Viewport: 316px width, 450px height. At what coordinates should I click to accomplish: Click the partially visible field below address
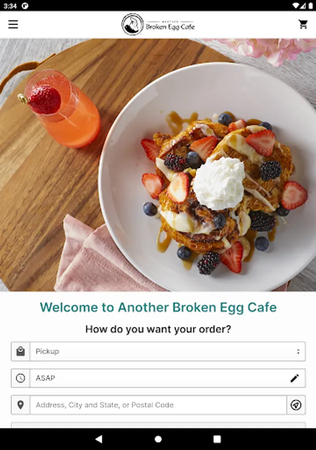pyautogui.click(x=158, y=425)
